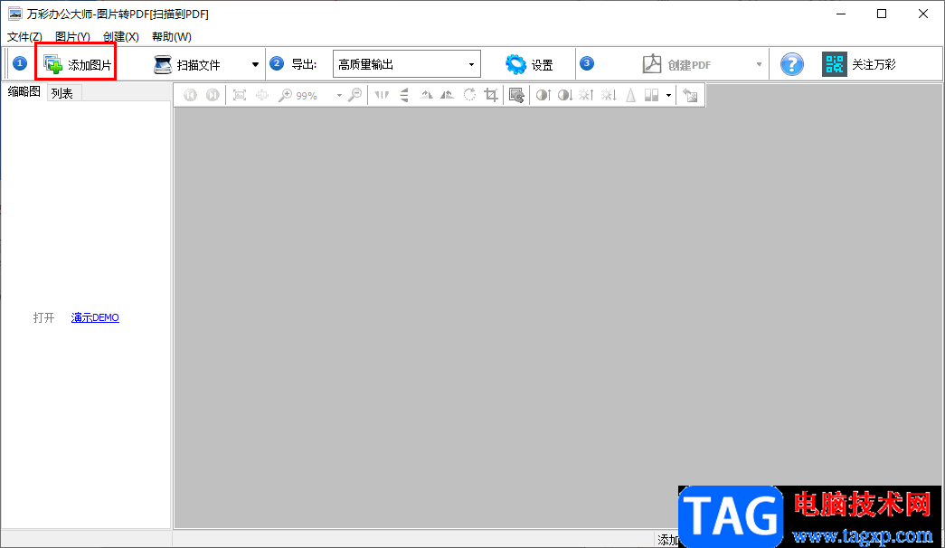Click the app icon in the title bar
Viewport: 945px width, 548px height.
click(14, 14)
